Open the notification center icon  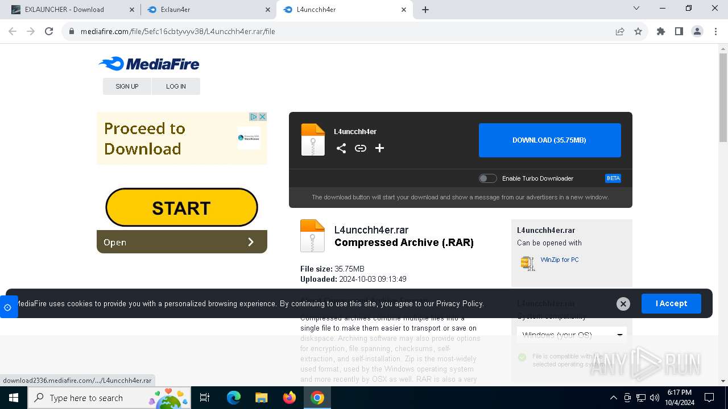tap(709, 398)
